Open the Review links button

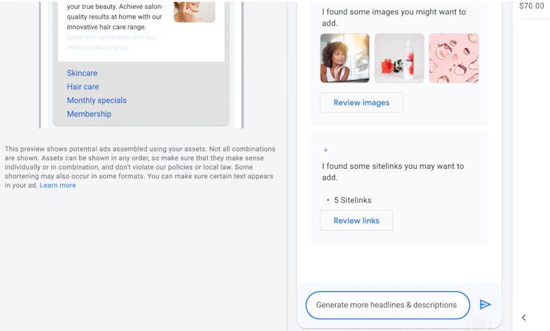[357, 220]
